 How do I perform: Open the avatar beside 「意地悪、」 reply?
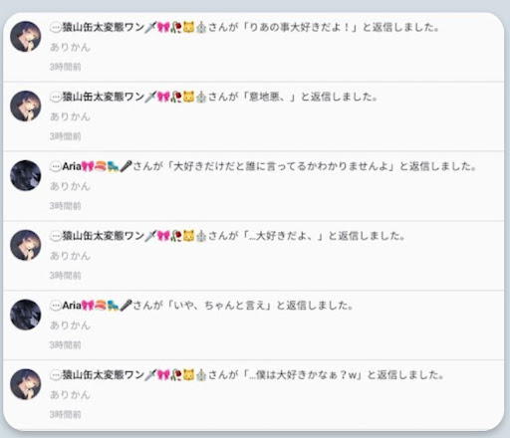click(x=26, y=106)
